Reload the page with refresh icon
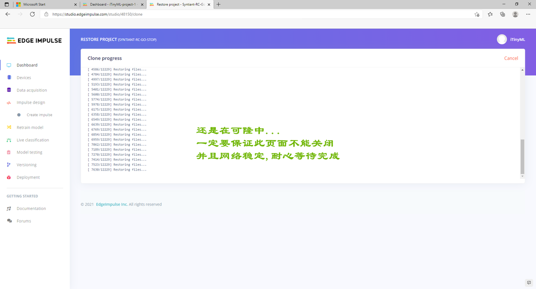The width and height of the screenshot is (536, 289). tap(32, 14)
